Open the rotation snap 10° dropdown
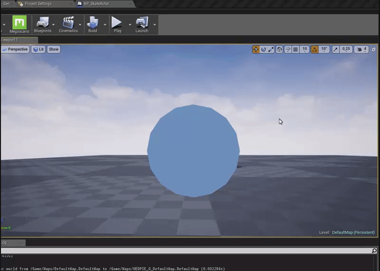Viewport: 380px width, 271px height. point(324,49)
